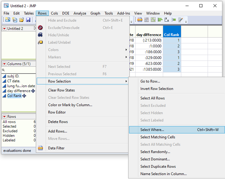Screen dimensions: 225x180
Task: Click the modeling type icon beside lung fu...ion date
Action: (4, 86)
